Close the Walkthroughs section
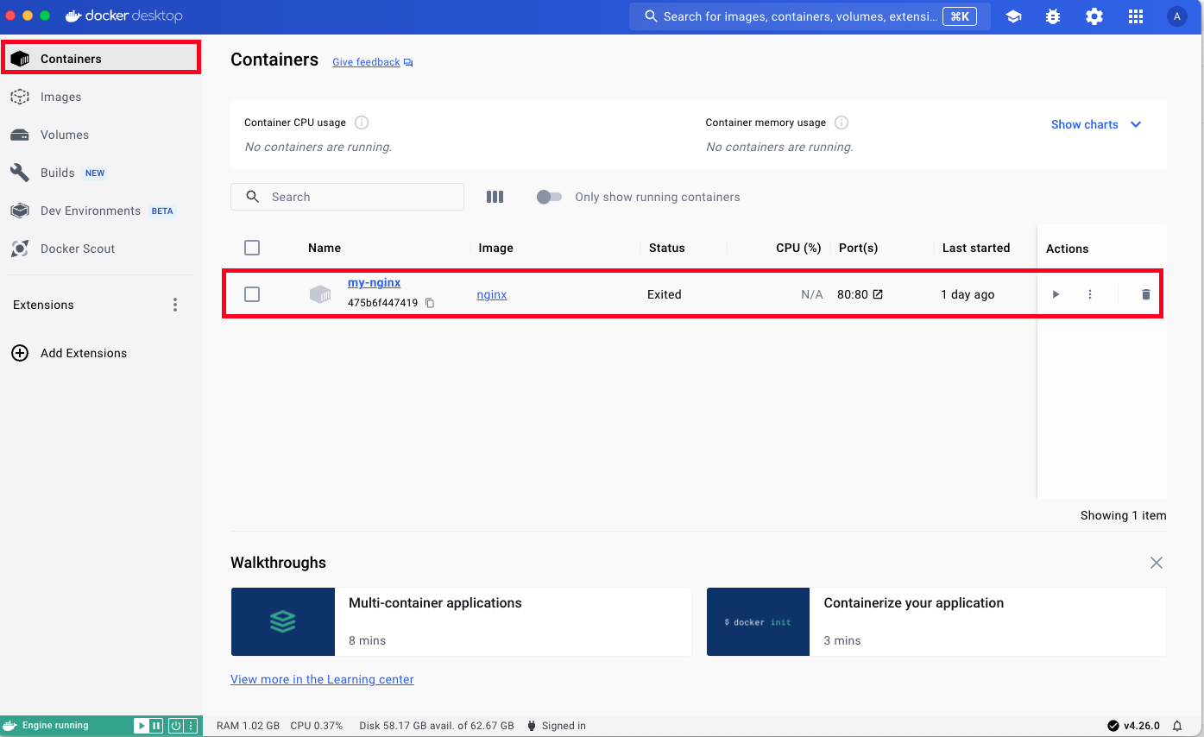1204x737 pixels. tap(1157, 563)
